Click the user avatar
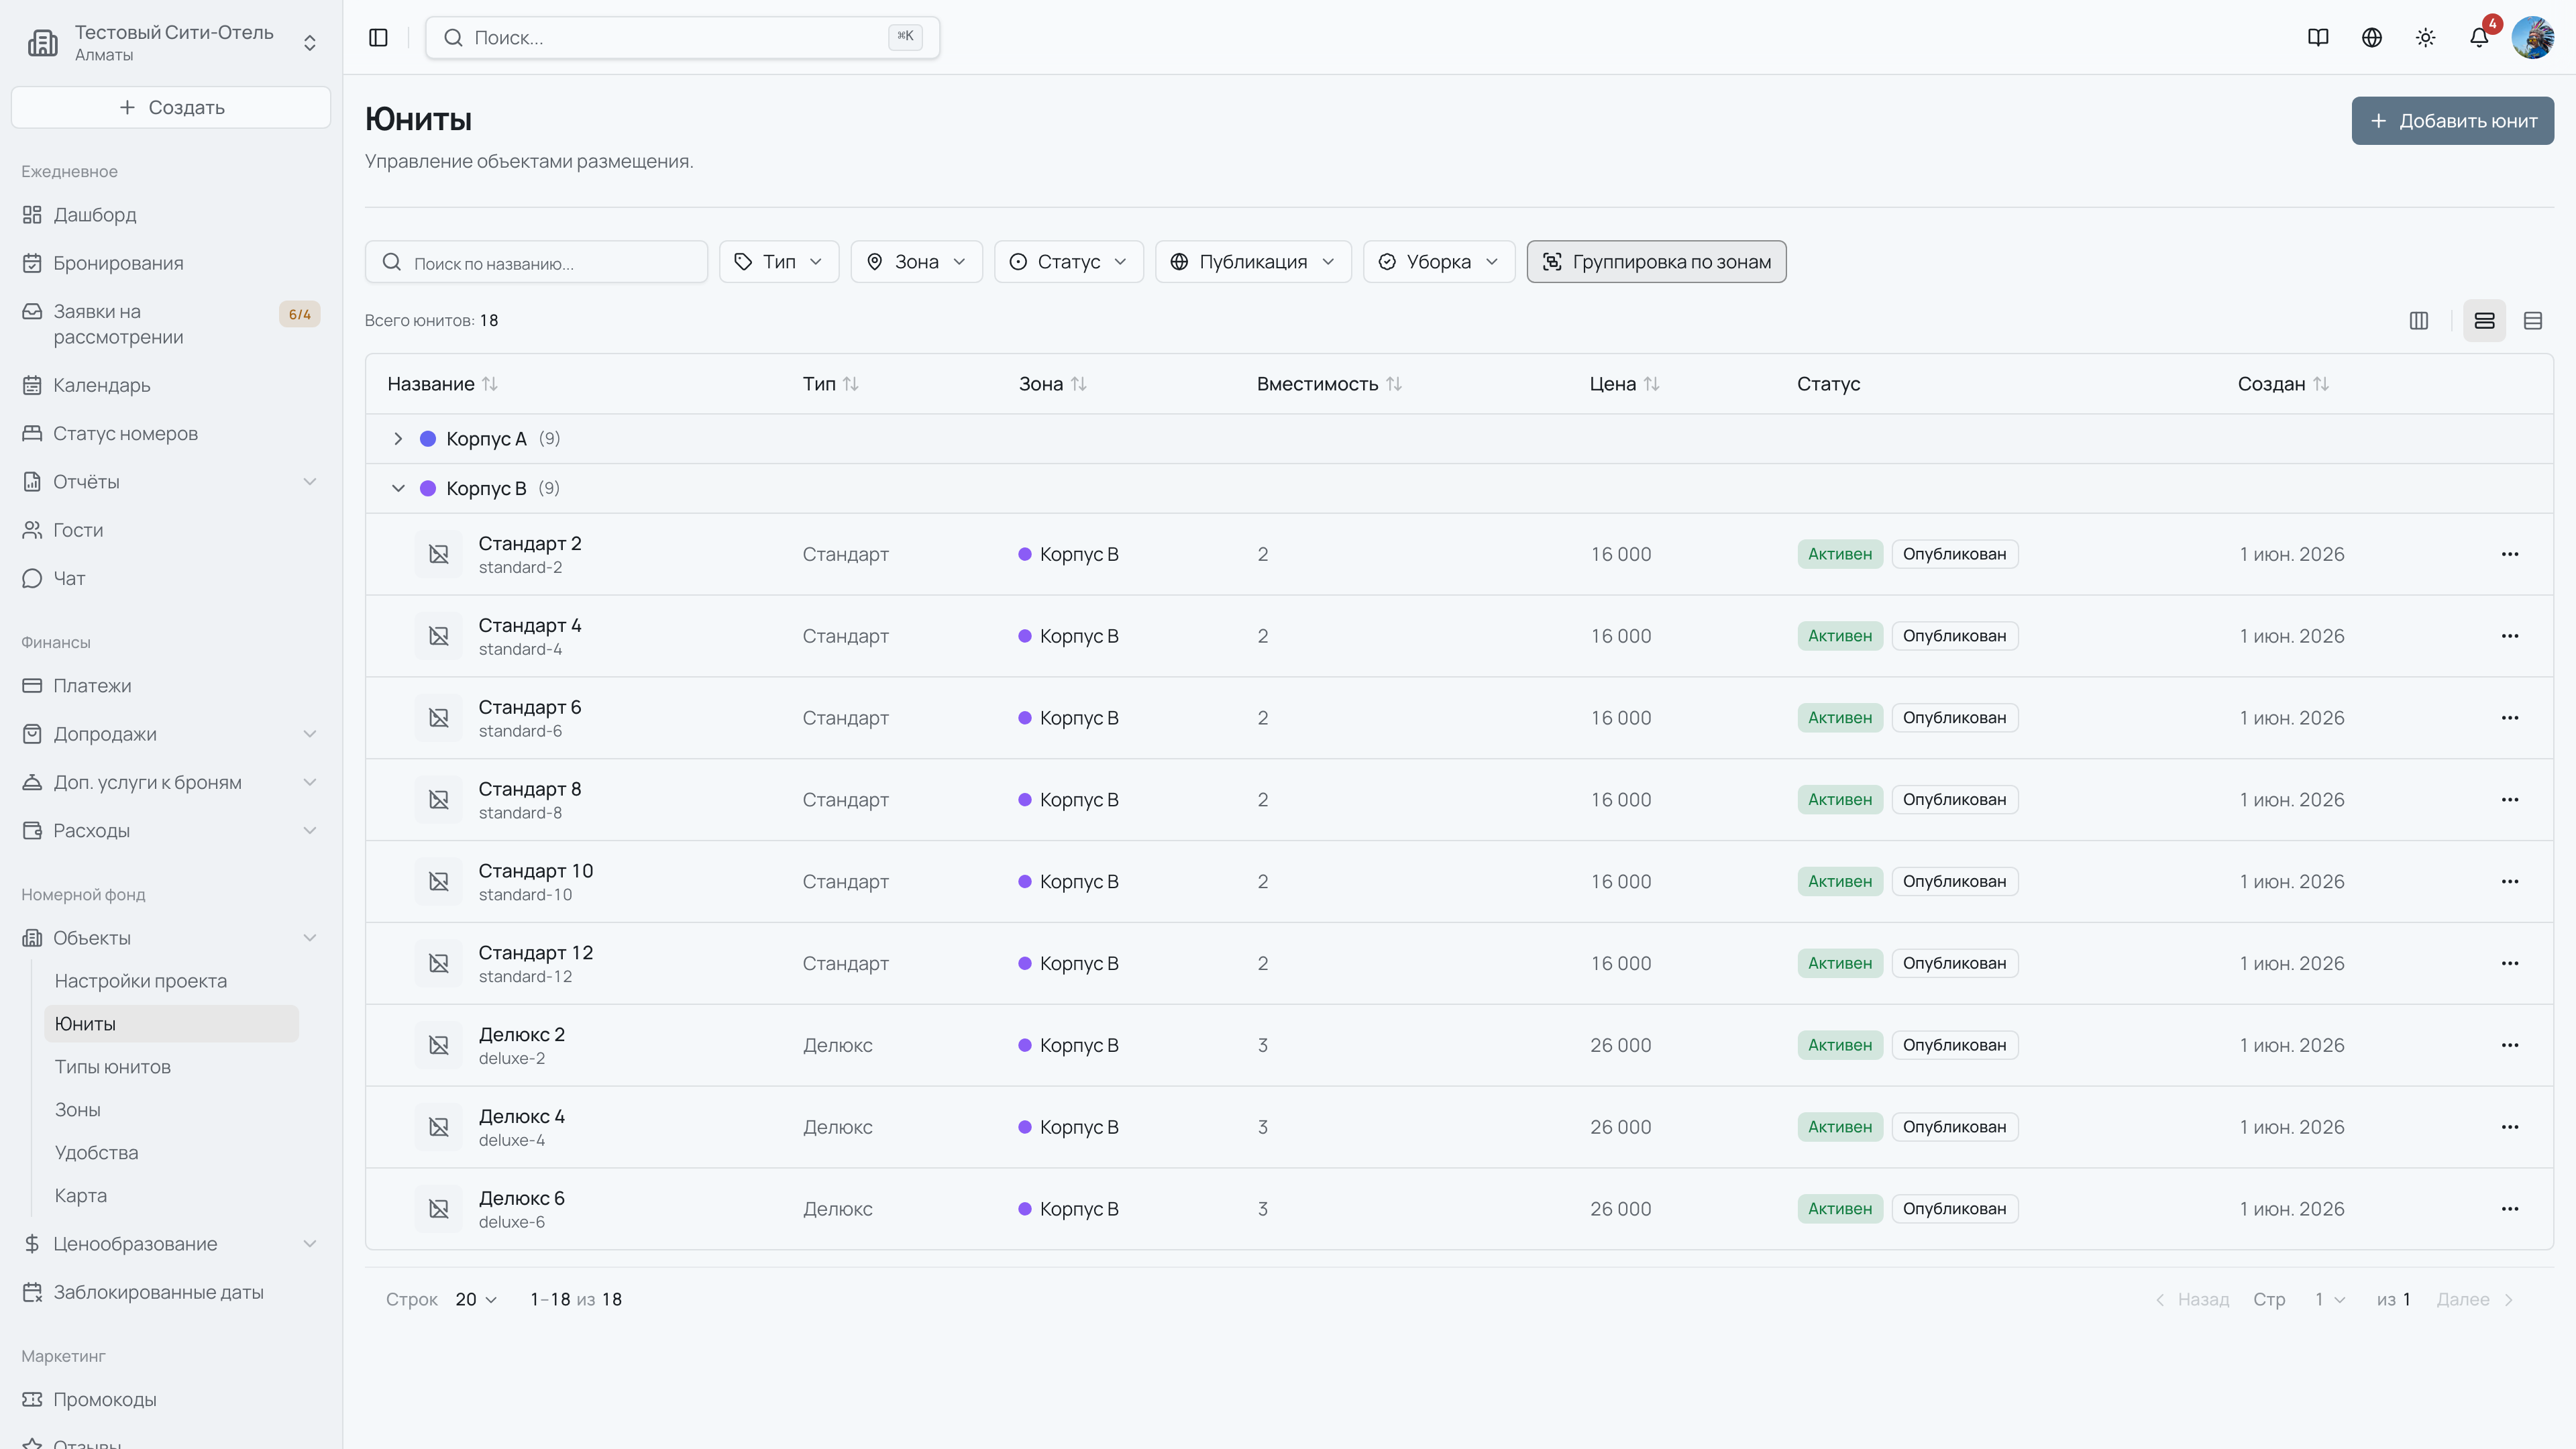Screen dimensions: 2576x1449 click(x=2533, y=38)
